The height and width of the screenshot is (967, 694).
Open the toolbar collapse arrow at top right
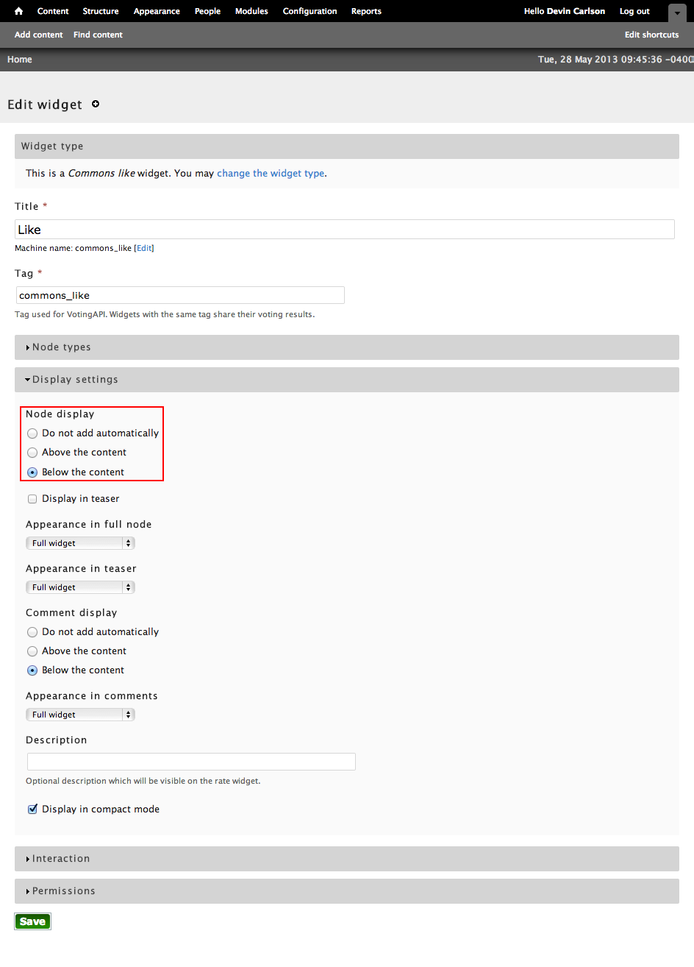(677, 13)
